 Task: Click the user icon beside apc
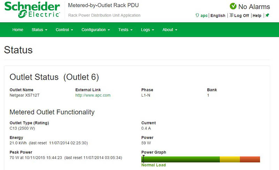(x=197, y=15)
